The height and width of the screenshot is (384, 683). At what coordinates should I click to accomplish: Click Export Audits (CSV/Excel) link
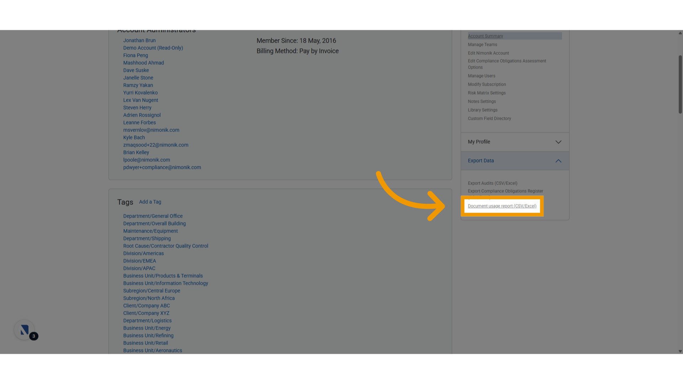pos(492,183)
